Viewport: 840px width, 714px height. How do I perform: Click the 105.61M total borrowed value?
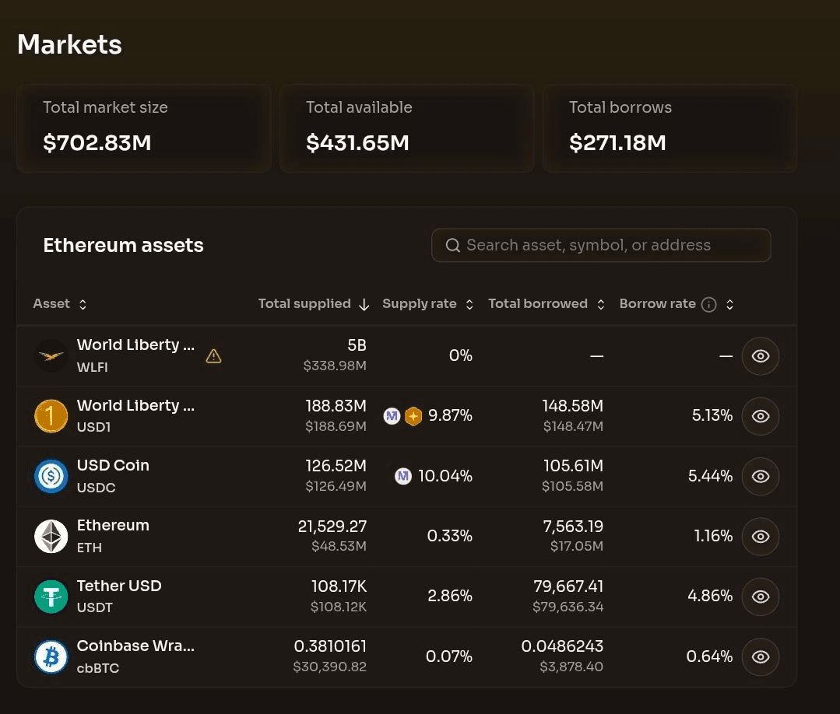point(573,466)
